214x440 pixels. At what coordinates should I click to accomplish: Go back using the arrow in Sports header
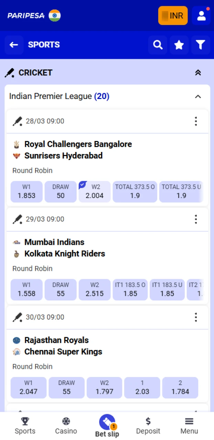(x=14, y=45)
